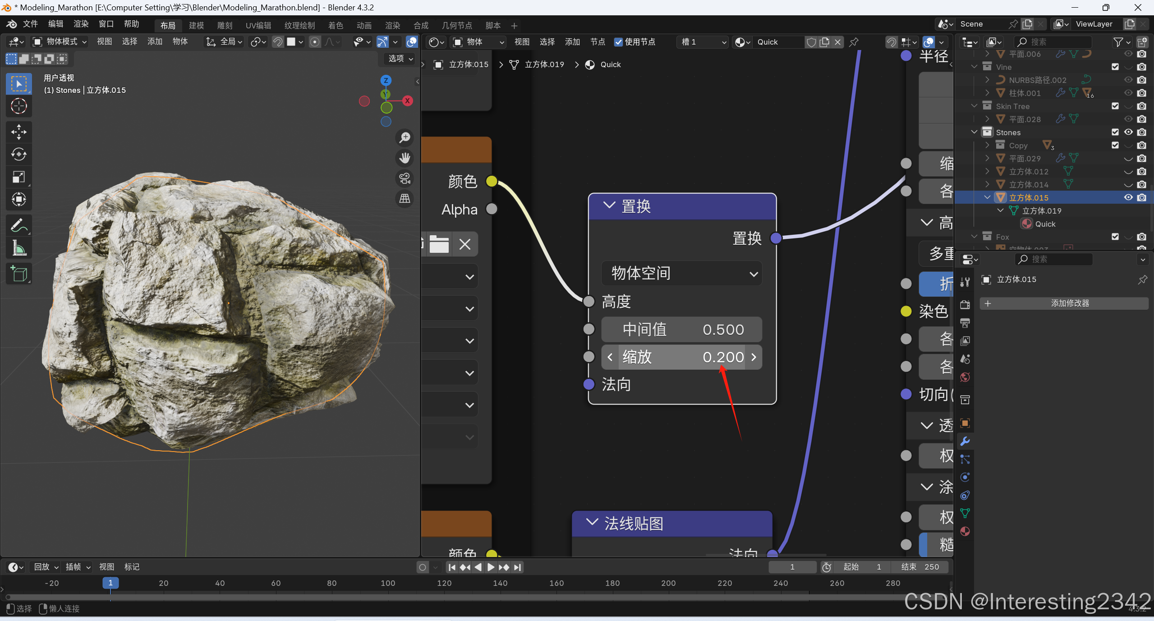
Task: Switch to orthographic grid view icon
Action: pyautogui.click(x=405, y=199)
